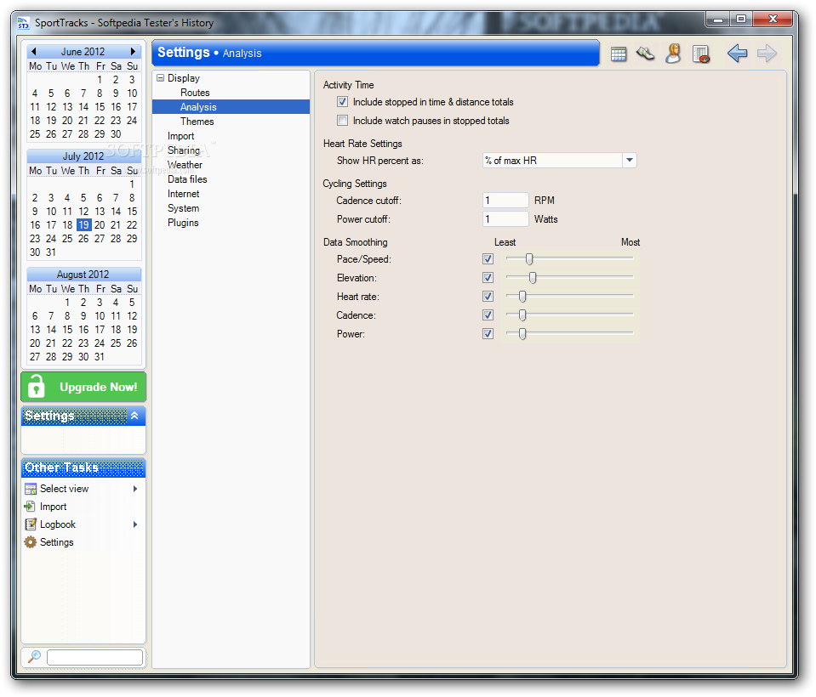
Task: Click the Select view icon in Other Tasks
Action: [31, 489]
